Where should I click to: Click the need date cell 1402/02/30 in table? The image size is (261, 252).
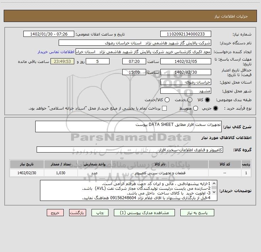pos(27,173)
